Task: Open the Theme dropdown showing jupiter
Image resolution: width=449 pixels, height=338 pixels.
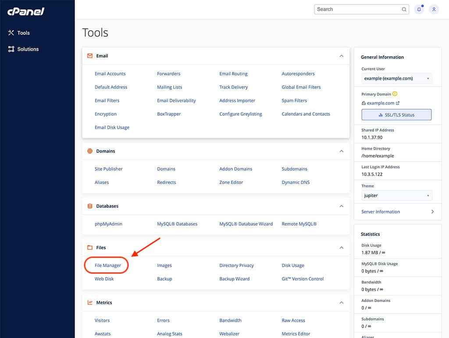Action: pos(396,195)
